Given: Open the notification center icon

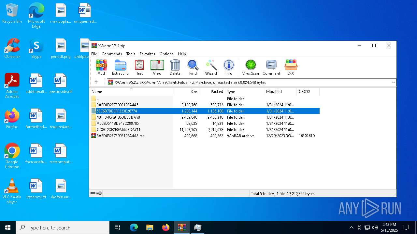Looking at the screenshot, I should [x=406, y=227].
